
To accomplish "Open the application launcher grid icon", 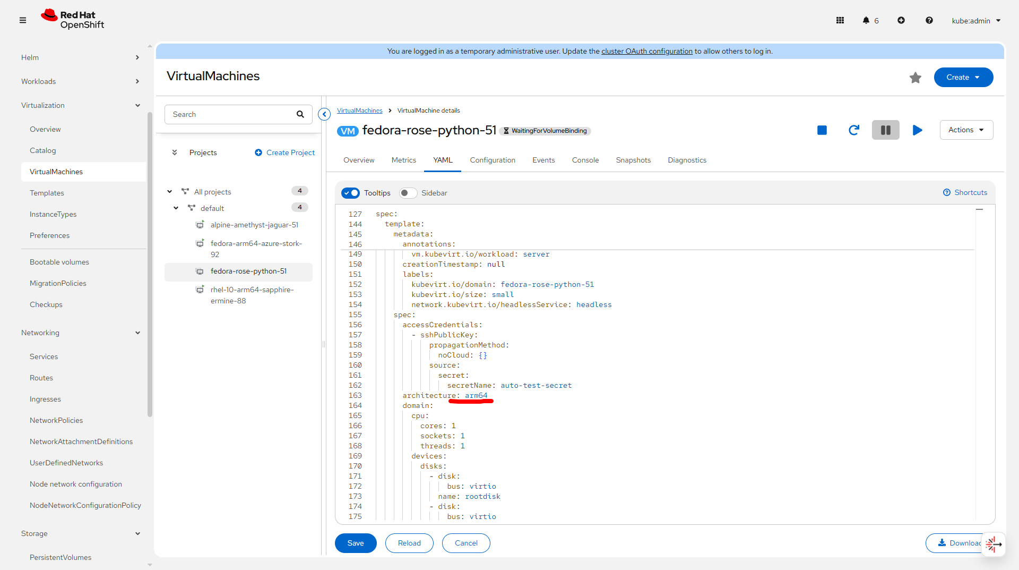I will (840, 21).
